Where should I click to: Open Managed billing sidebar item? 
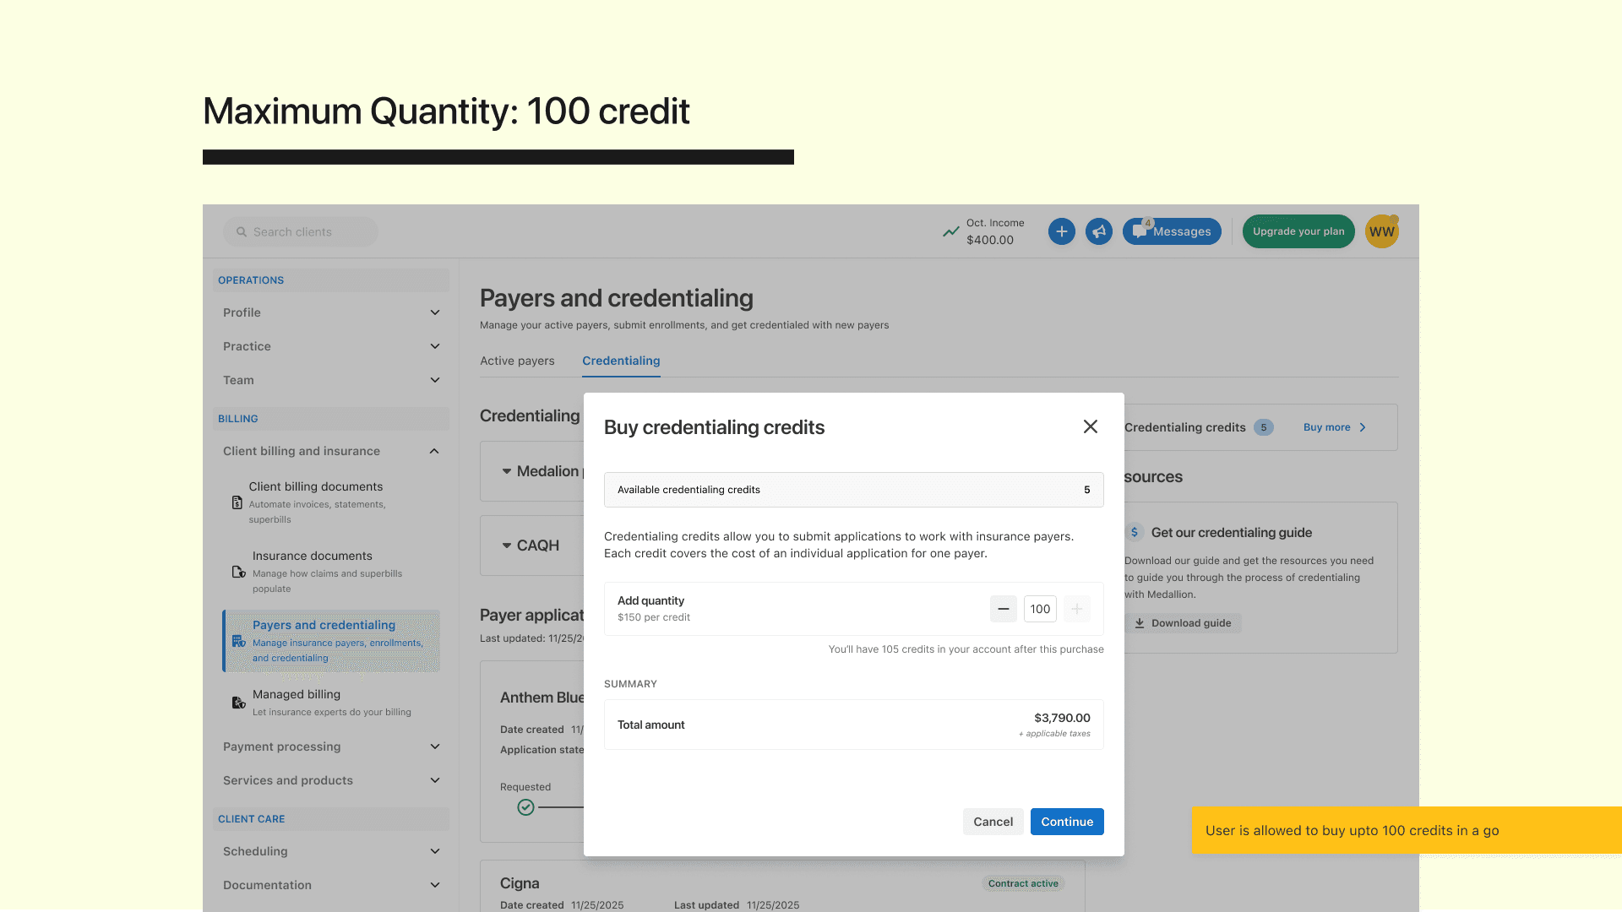pyautogui.click(x=331, y=703)
